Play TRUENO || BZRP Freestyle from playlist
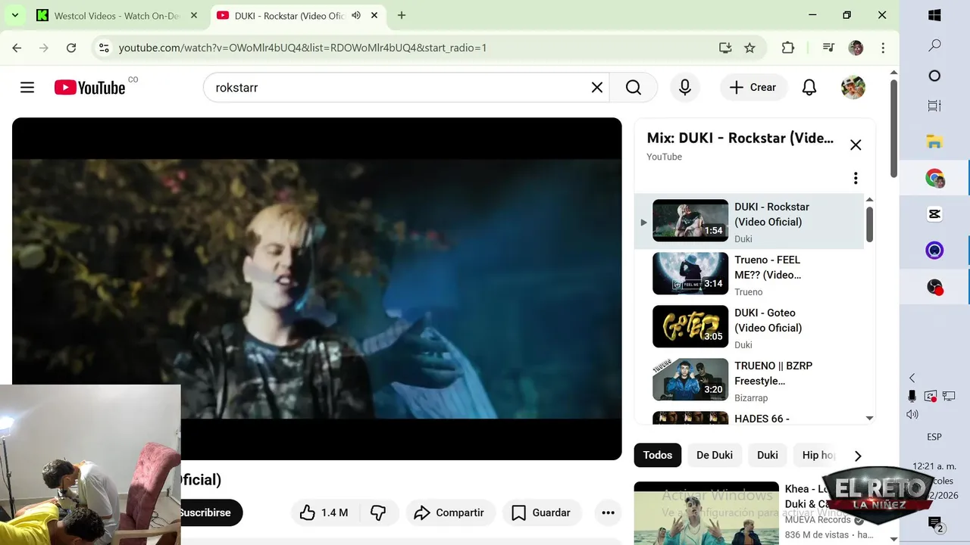The height and width of the screenshot is (545, 970). tap(749, 381)
